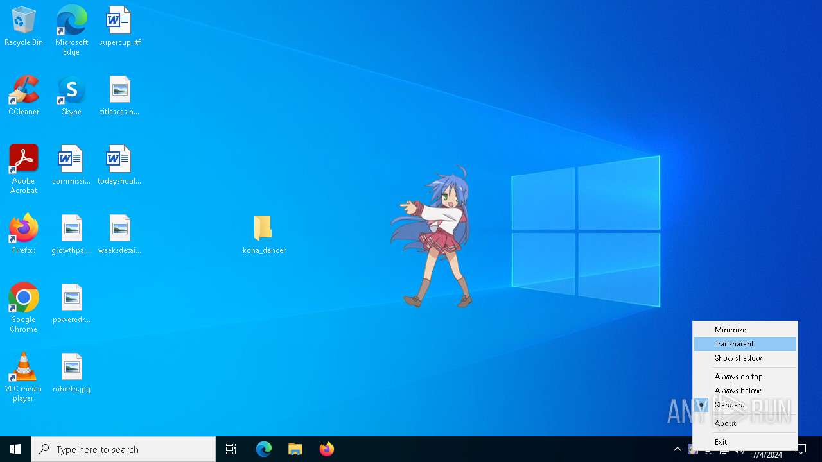Open File Explorer from the taskbar

[x=295, y=449]
